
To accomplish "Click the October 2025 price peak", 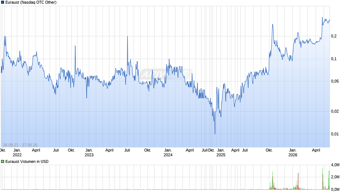I will (x=273, y=25).
